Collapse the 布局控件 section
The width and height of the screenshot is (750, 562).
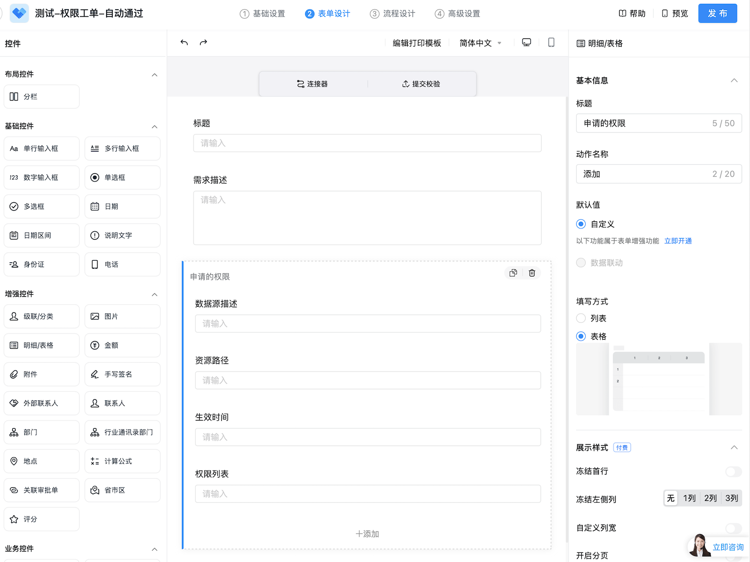(155, 75)
